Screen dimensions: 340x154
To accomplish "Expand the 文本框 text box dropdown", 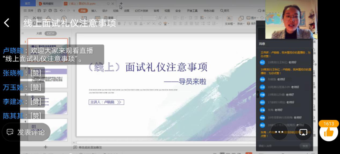I will click(x=229, y=24).
